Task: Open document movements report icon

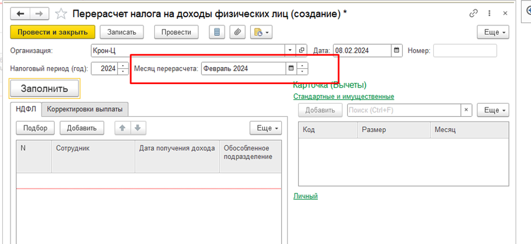Action: (217, 32)
